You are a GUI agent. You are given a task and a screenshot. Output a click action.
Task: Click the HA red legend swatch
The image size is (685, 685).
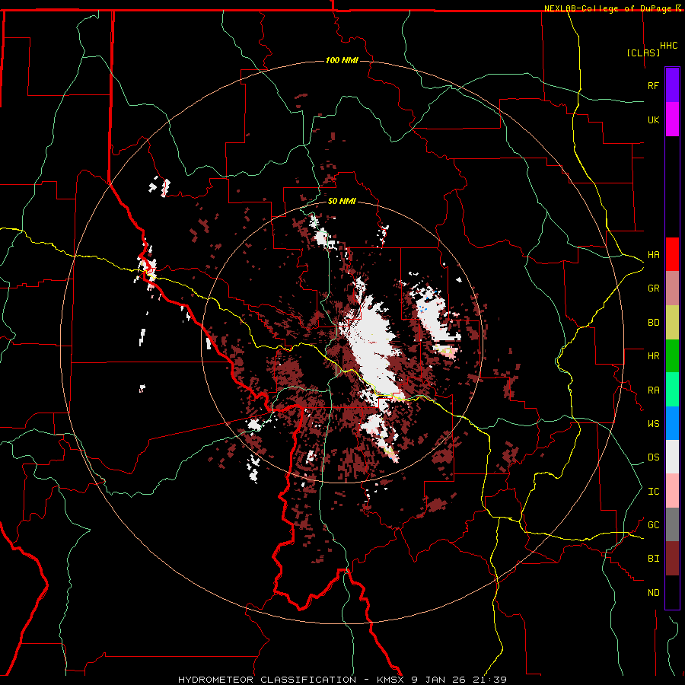pos(672,254)
